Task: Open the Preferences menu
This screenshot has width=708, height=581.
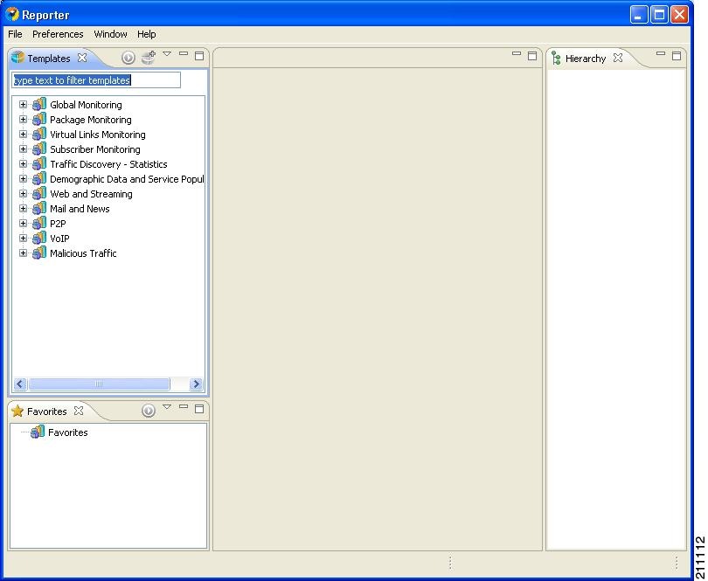Action: [x=58, y=34]
